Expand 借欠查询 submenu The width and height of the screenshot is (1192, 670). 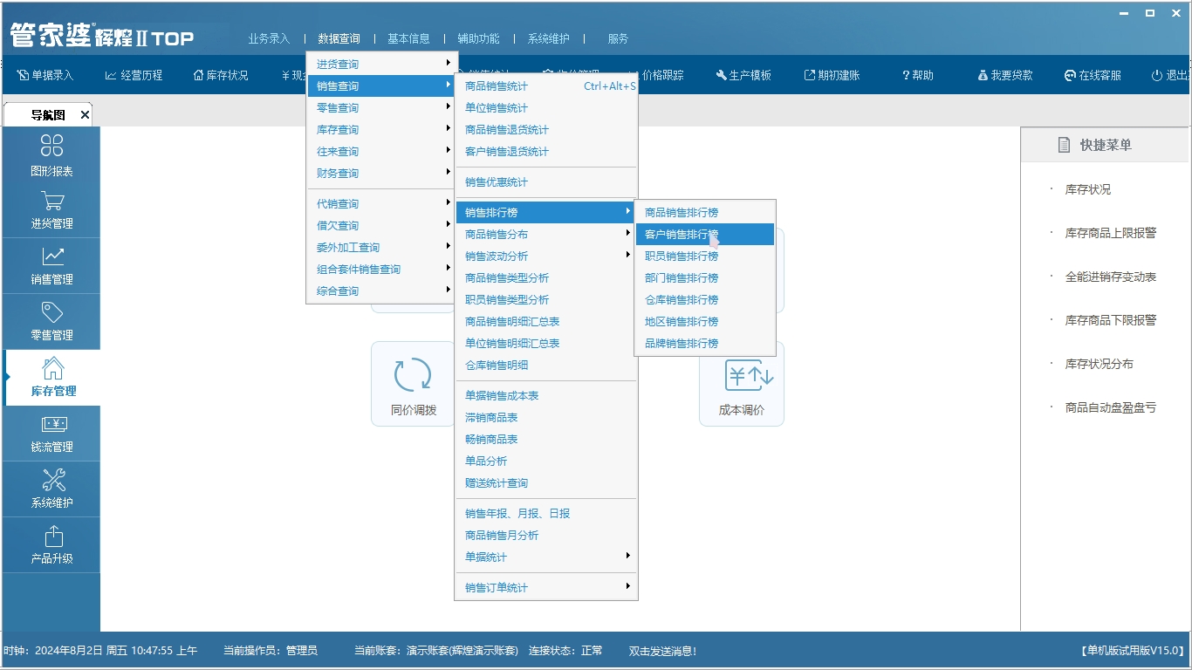pos(382,226)
